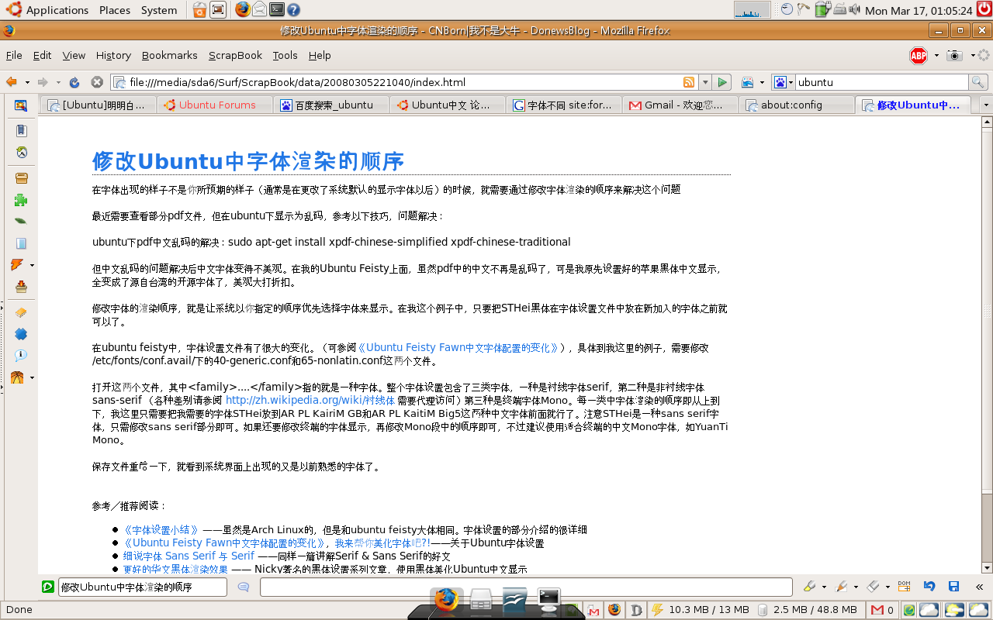Click the green Go arrow button
This screenshot has width=993, height=620.
coord(722,82)
